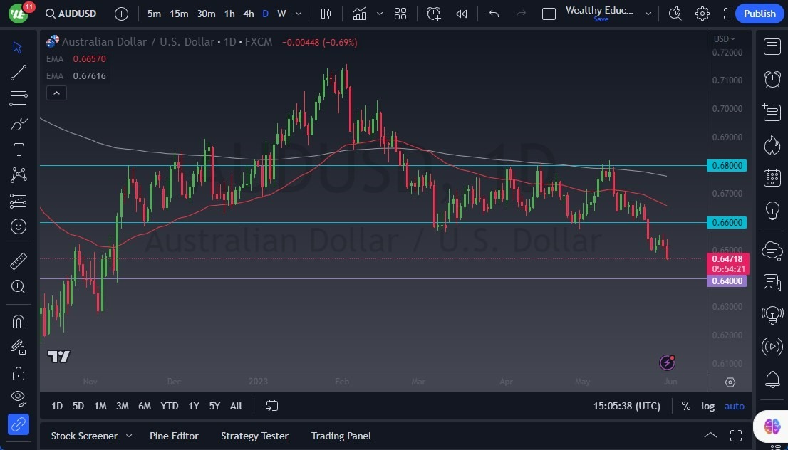The width and height of the screenshot is (788, 450).
Task: Open the AUDUSD symbol search field
Action: (71, 13)
